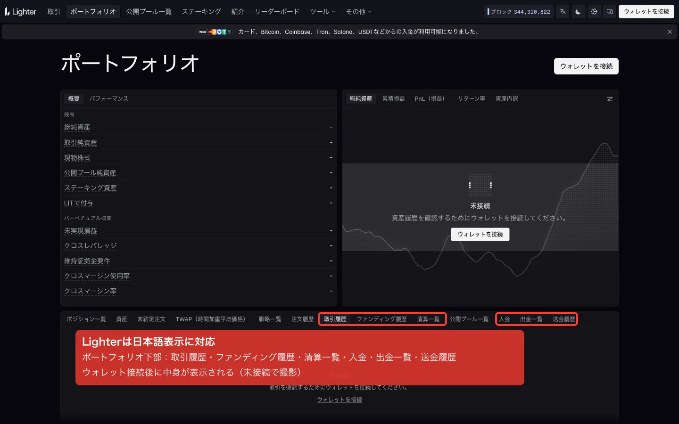Switch chart to 資産内訳
The height and width of the screenshot is (424, 679).
click(x=507, y=99)
